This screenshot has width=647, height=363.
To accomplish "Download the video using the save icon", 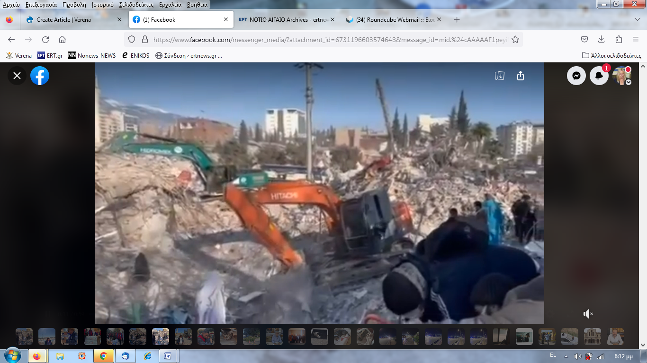I will tap(499, 76).
